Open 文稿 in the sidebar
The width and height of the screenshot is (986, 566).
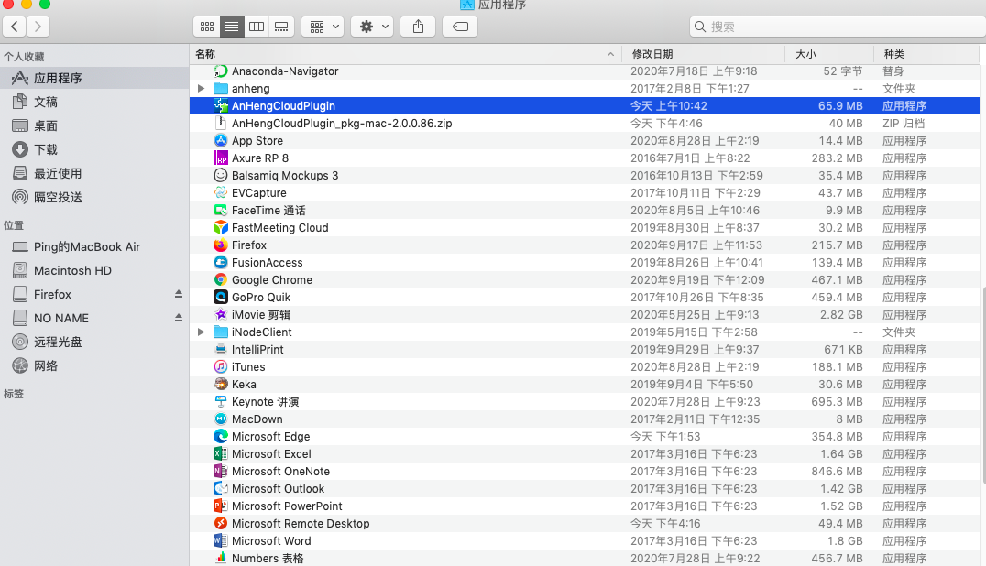pos(94,102)
